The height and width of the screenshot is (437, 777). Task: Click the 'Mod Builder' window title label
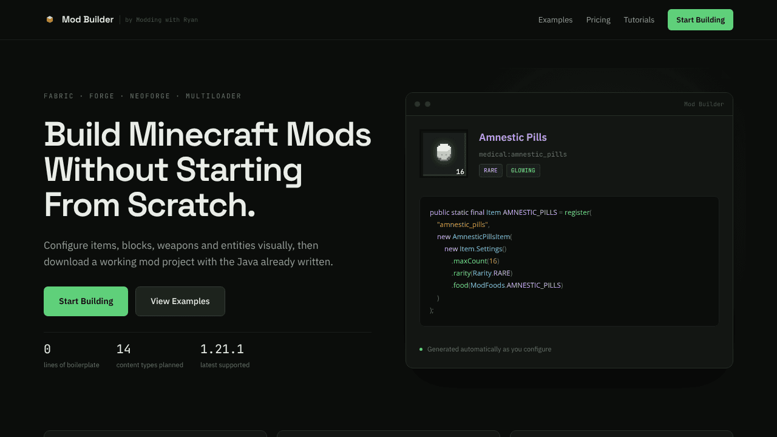704,104
